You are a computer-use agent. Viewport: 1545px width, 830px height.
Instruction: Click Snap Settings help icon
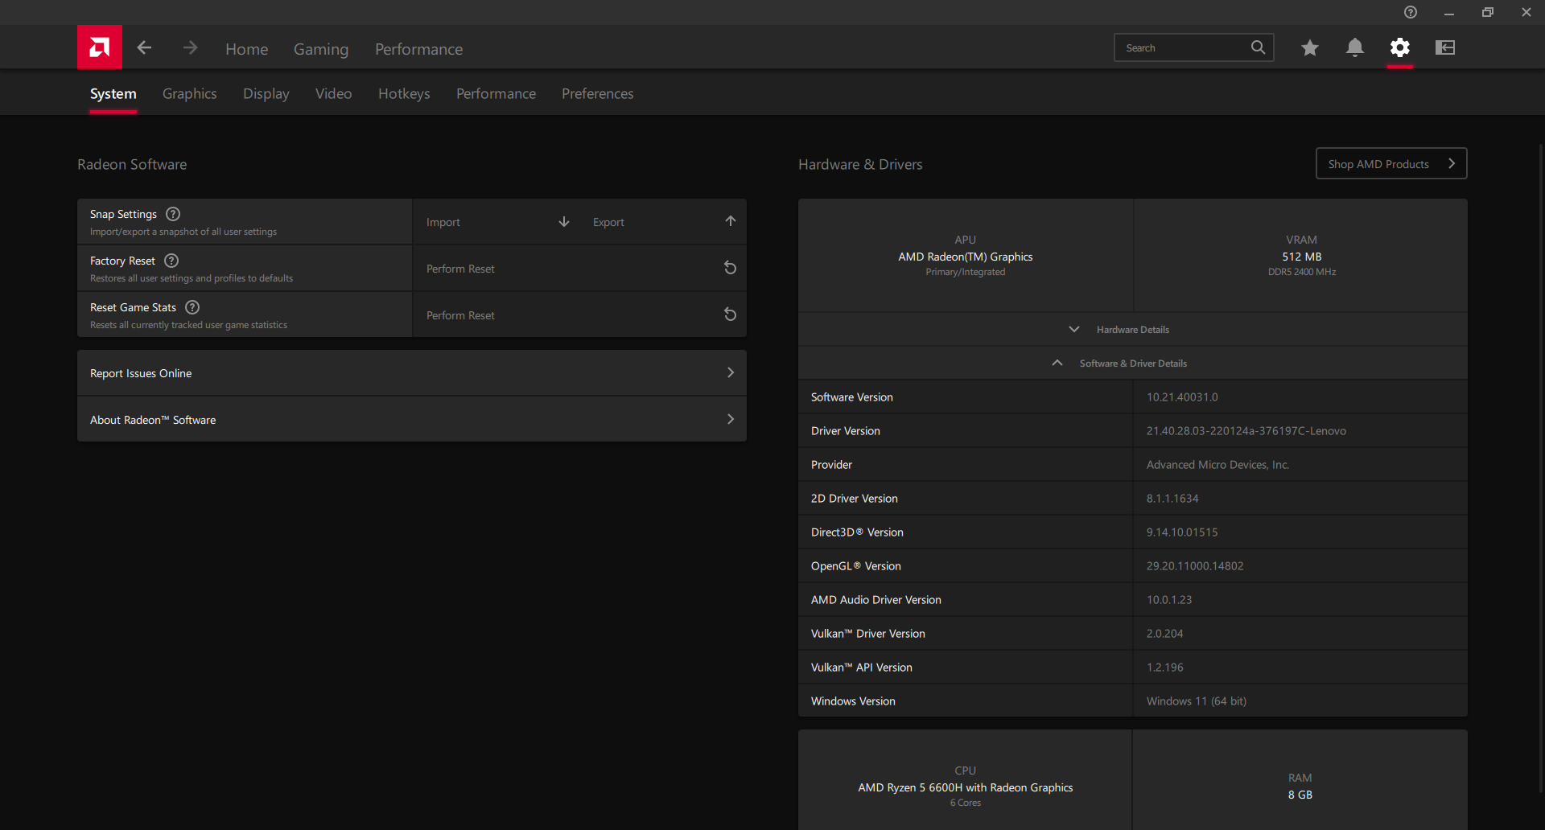click(x=173, y=214)
